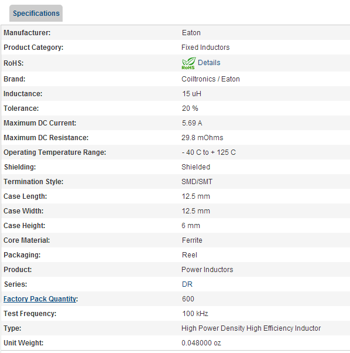This screenshot has height=353, width=350.
Task: Click the SMD/SMT termination style value
Action: [197, 181]
